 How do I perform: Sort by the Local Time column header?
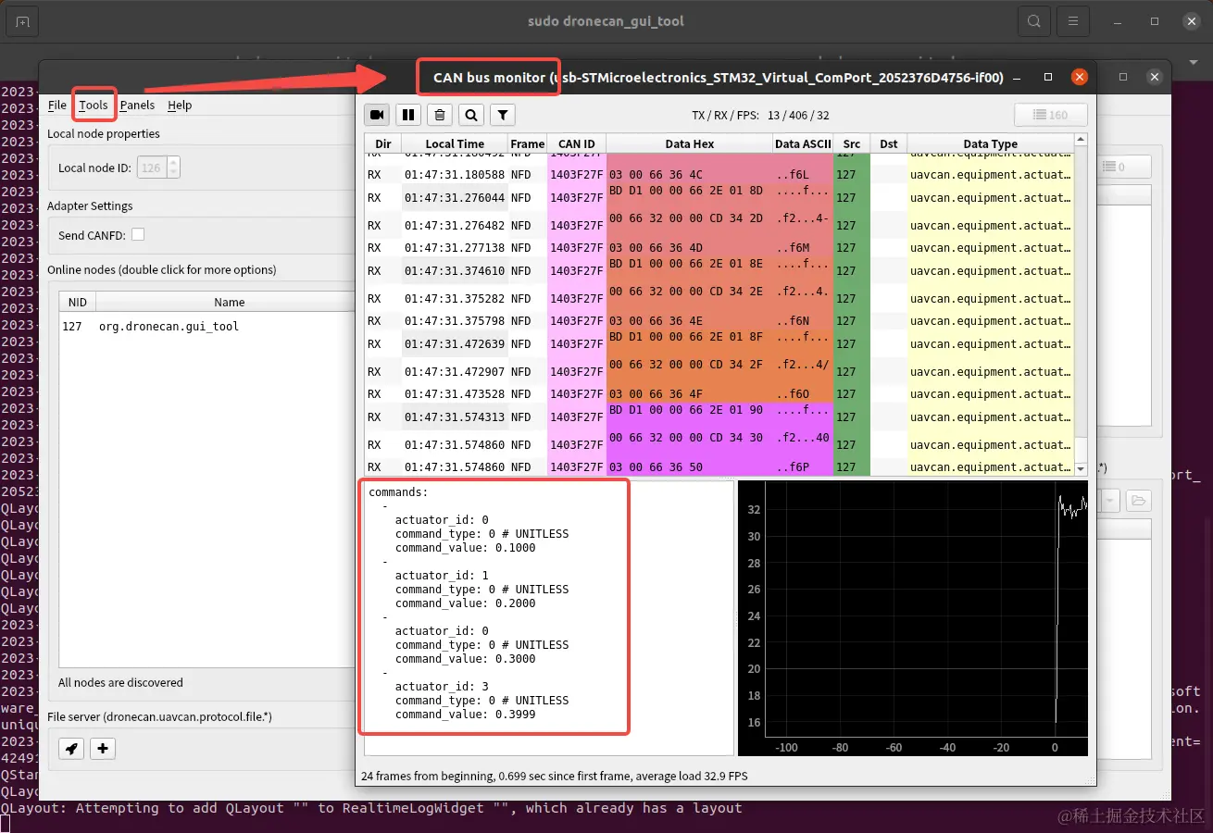click(455, 143)
